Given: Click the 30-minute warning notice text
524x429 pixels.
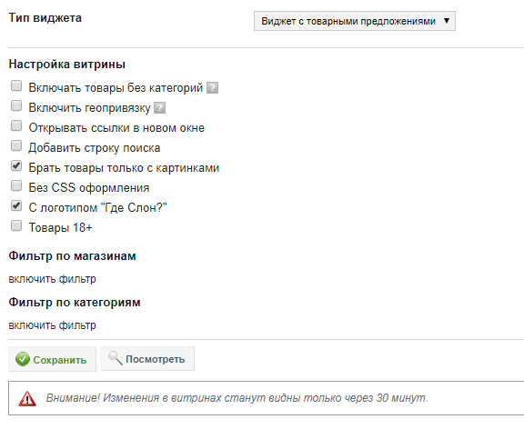Looking at the screenshot, I should 237,398.
